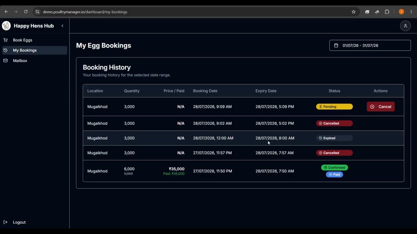Click the Happy Hens Hub logo
417x234 pixels.
tap(6, 26)
